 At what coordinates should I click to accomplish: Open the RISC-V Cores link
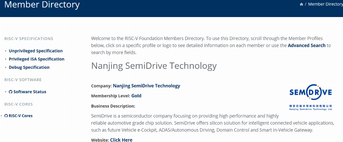click(x=20, y=116)
